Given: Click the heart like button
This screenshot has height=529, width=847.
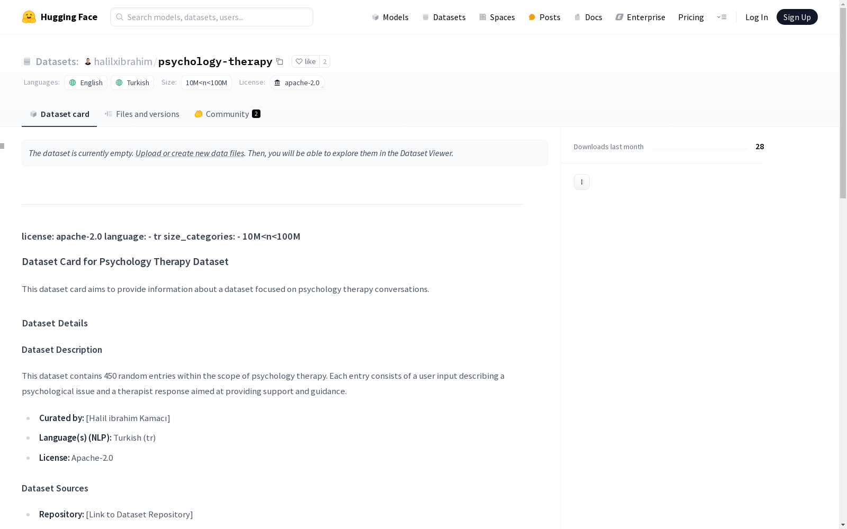Looking at the screenshot, I should [x=305, y=61].
